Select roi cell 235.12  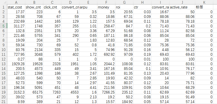tap(124, 92)
